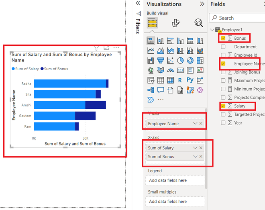Open Get more visuals ellipsis
The width and height of the screenshot is (265, 210).
tap(161, 100)
